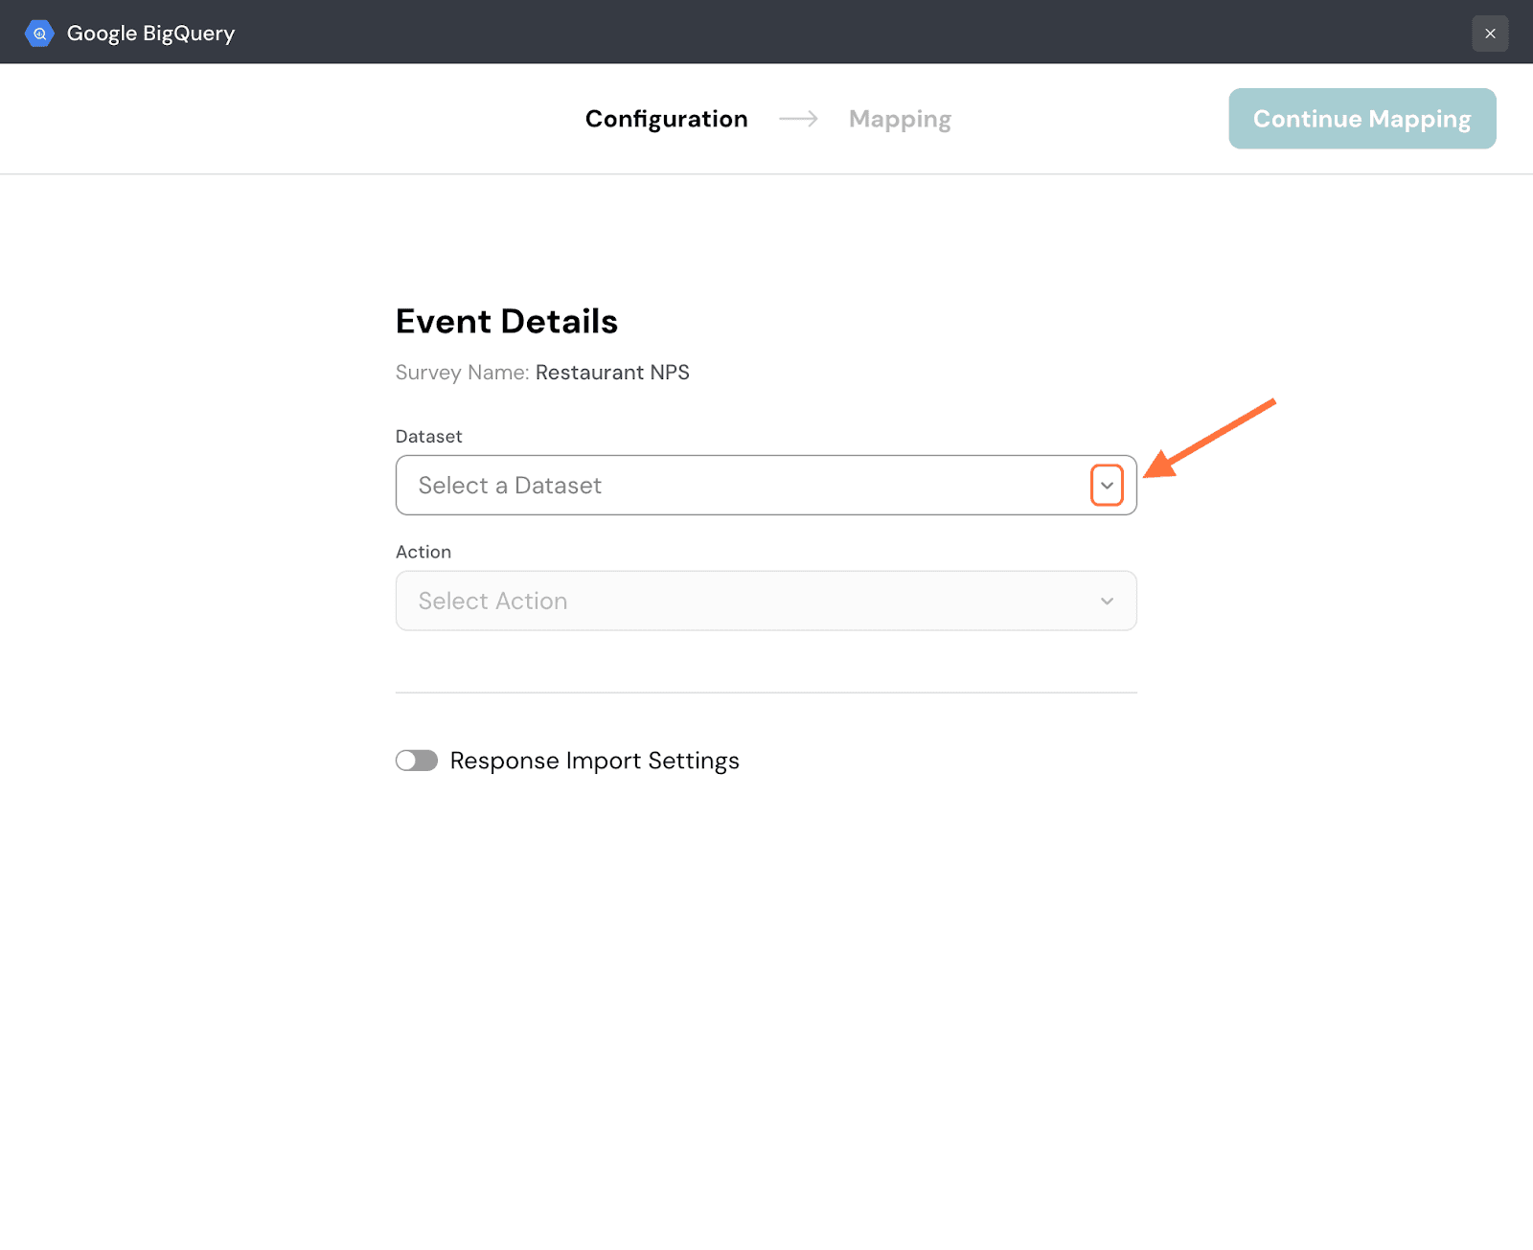Click the Survey Name label
The image size is (1533, 1250).
pyautogui.click(x=462, y=373)
